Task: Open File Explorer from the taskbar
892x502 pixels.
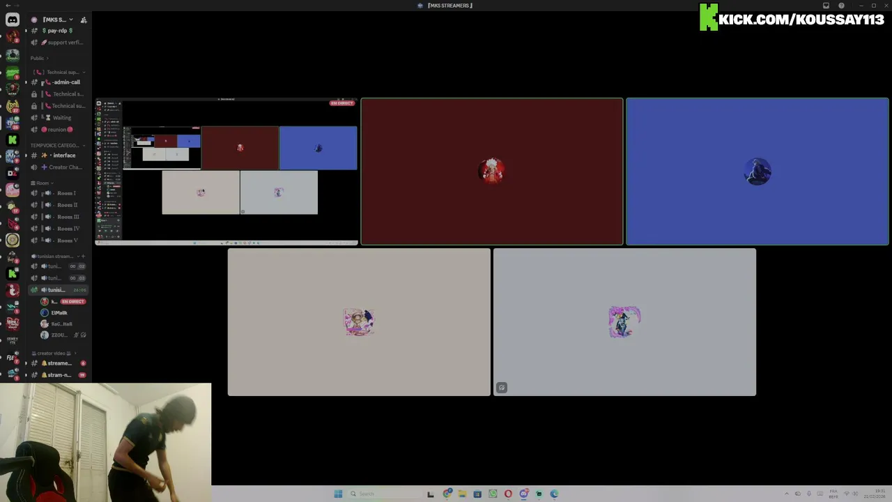Action: tap(462, 494)
